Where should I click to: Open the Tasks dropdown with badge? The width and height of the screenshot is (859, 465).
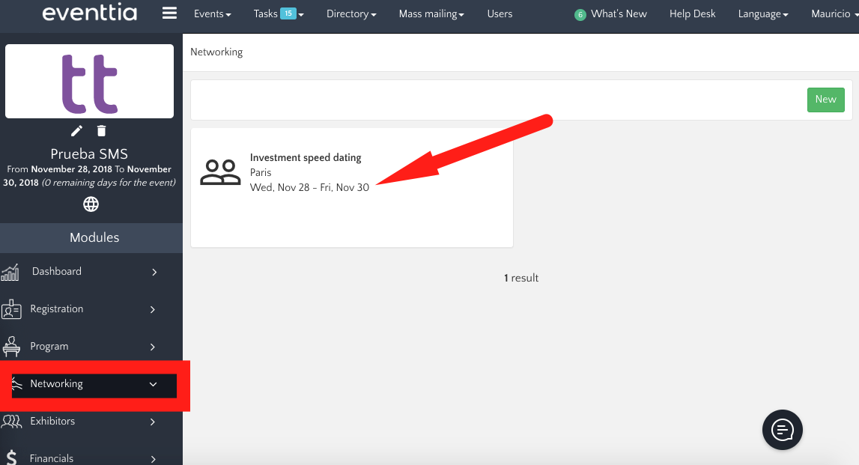pos(278,14)
